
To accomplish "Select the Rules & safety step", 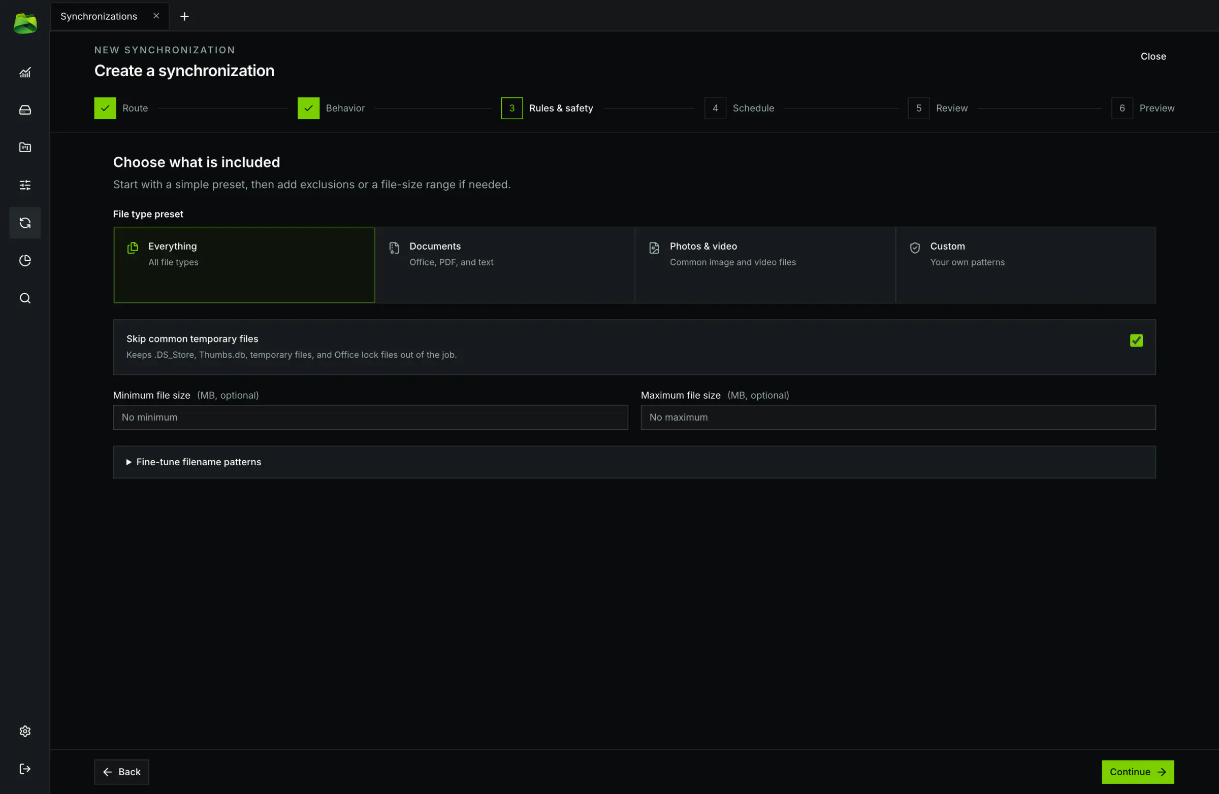I will click(x=547, y=108).
